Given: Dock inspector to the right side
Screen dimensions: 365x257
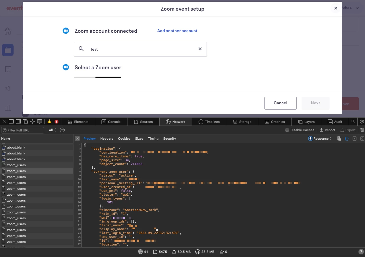Looking at the screenshot, I should [18, 121].
